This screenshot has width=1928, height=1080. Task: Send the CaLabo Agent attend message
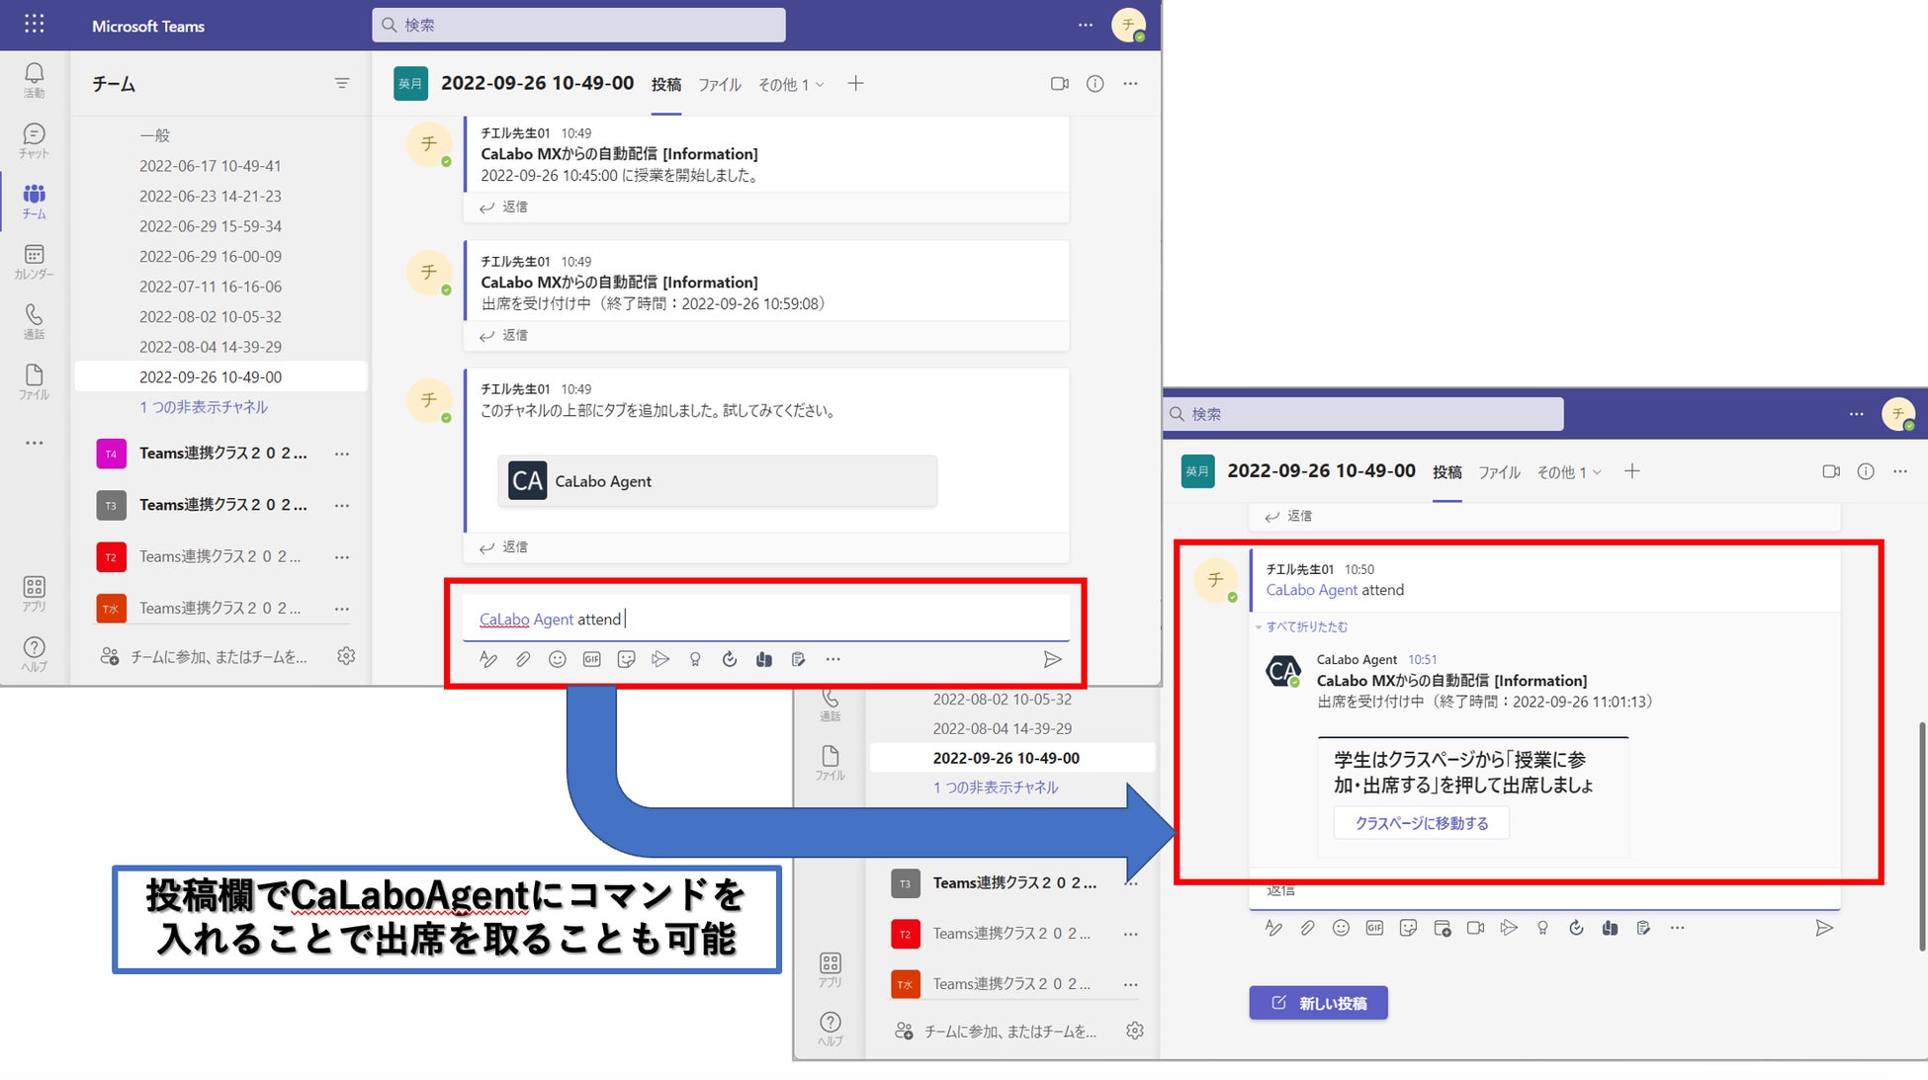point(1052,659)
